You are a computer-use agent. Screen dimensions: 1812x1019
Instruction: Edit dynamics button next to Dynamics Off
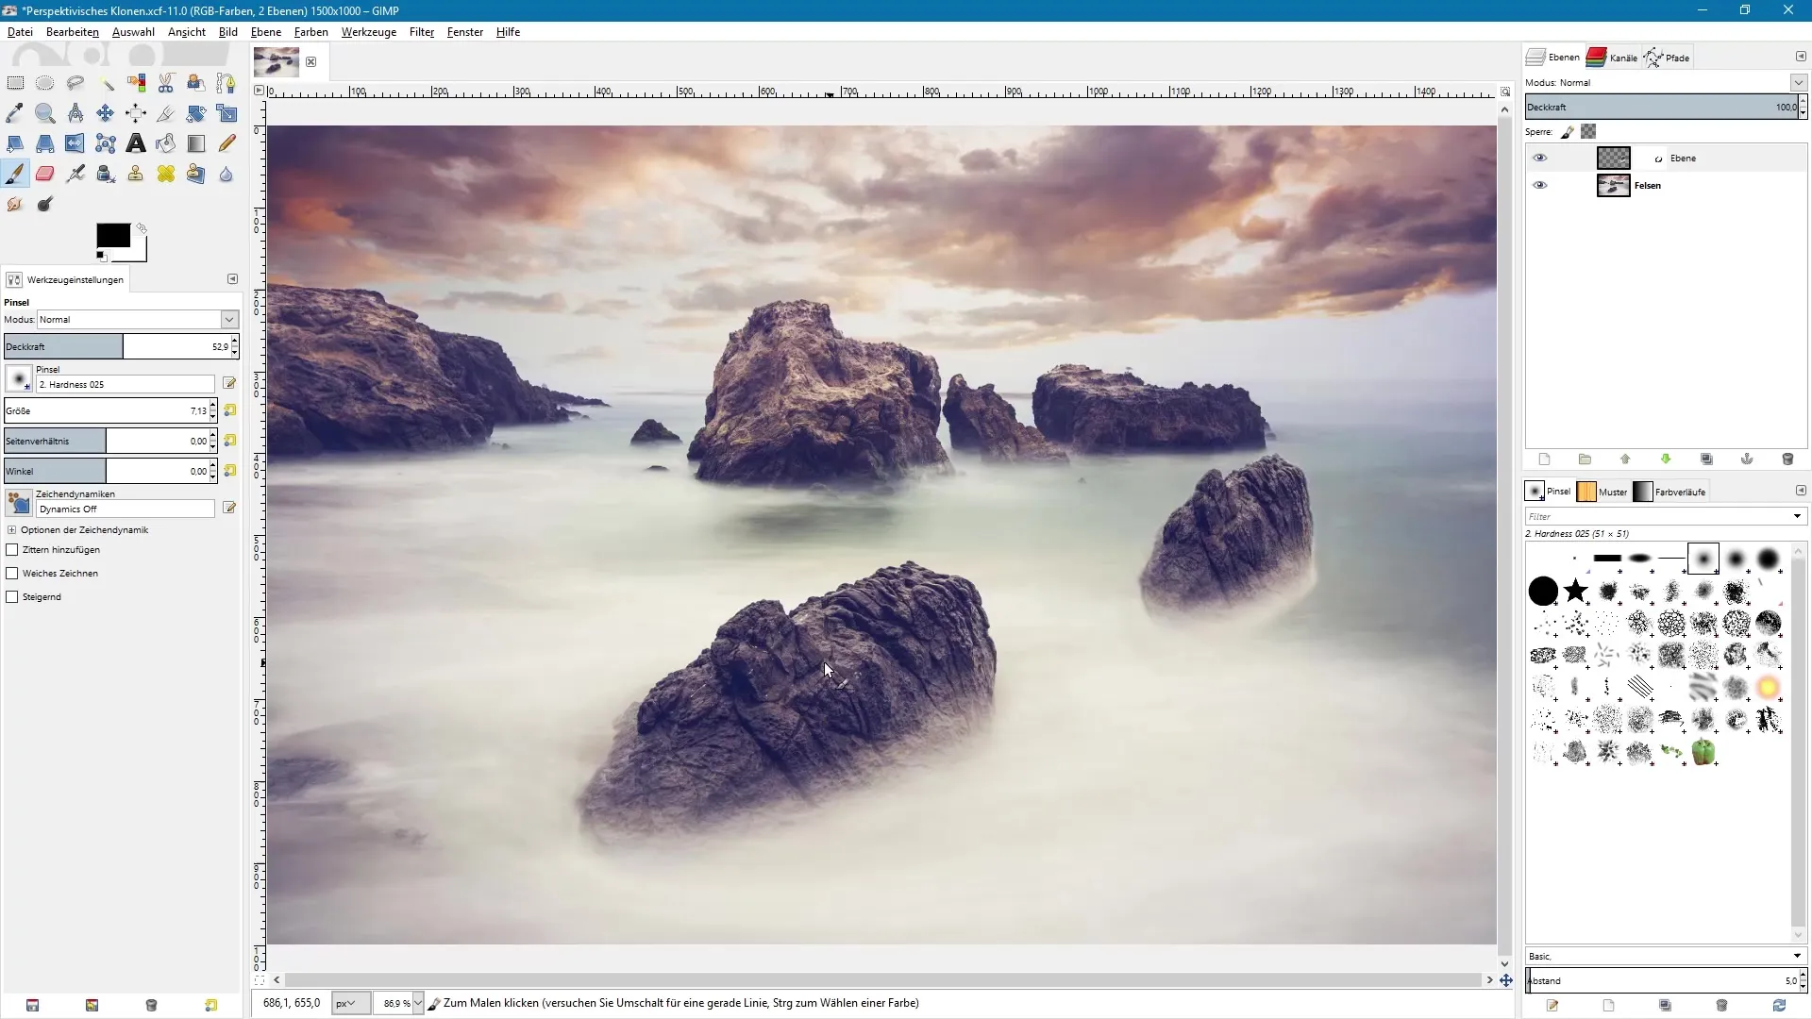click(x=229, y=508)
